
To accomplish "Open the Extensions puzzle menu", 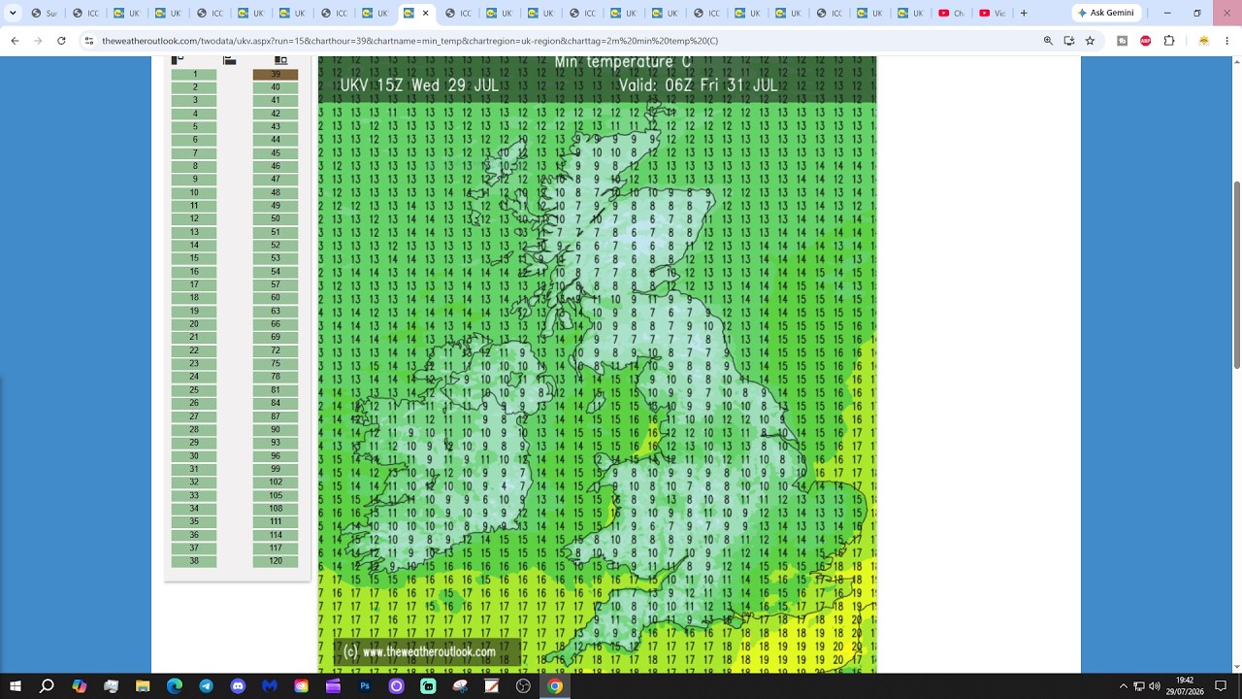I will click(x=1169, y=41).
